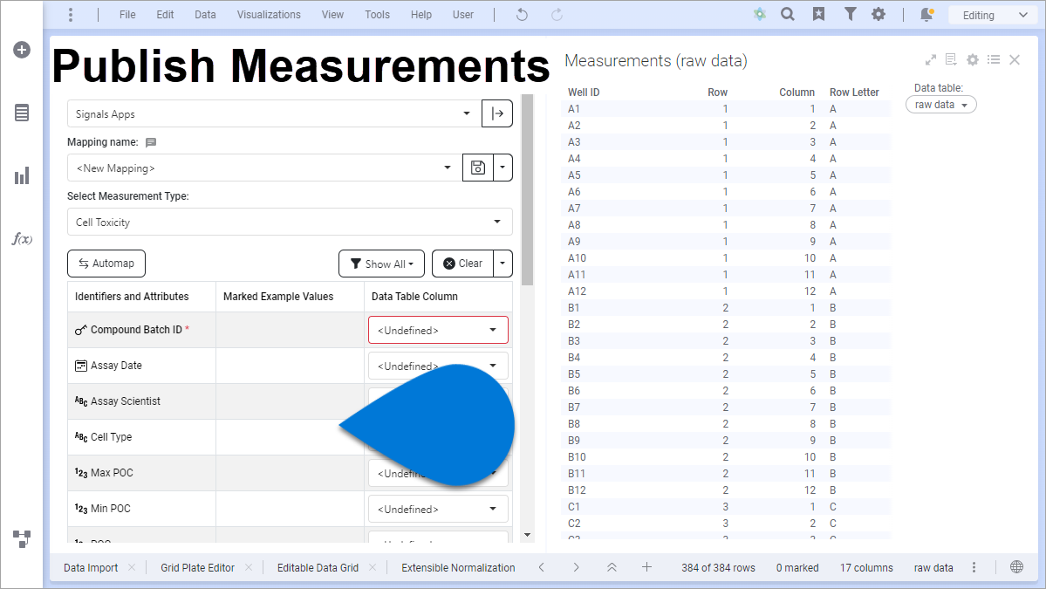Open the save mapping options arrow

[x=503, y=168]
